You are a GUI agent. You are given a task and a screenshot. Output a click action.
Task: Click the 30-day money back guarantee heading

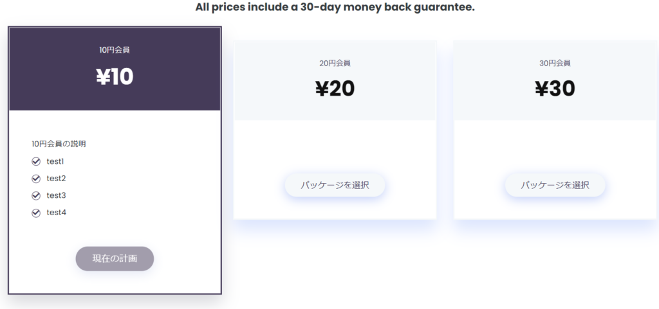point(335,8)
